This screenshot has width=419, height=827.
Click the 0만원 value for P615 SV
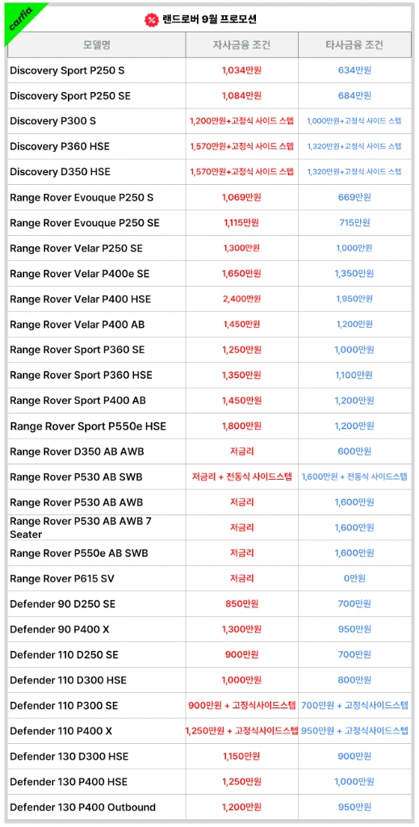click(354, 578)
